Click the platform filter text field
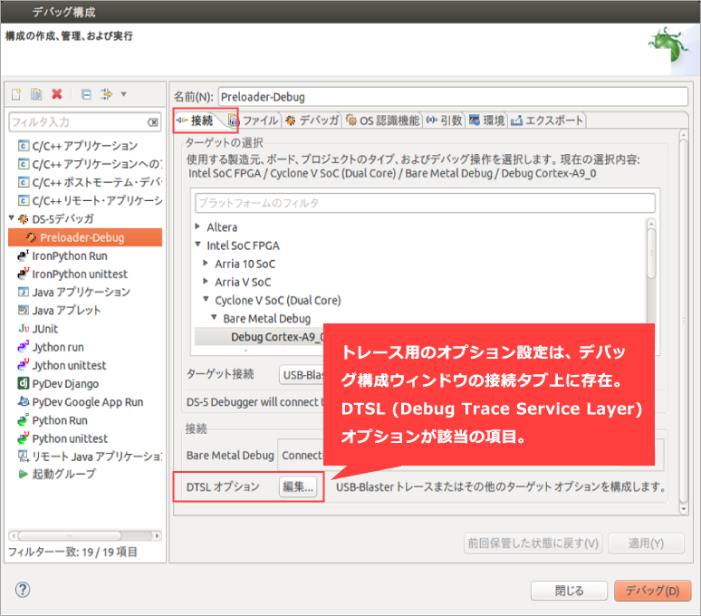The width and height of the screenshot is (701, 616). click(425, 203)
